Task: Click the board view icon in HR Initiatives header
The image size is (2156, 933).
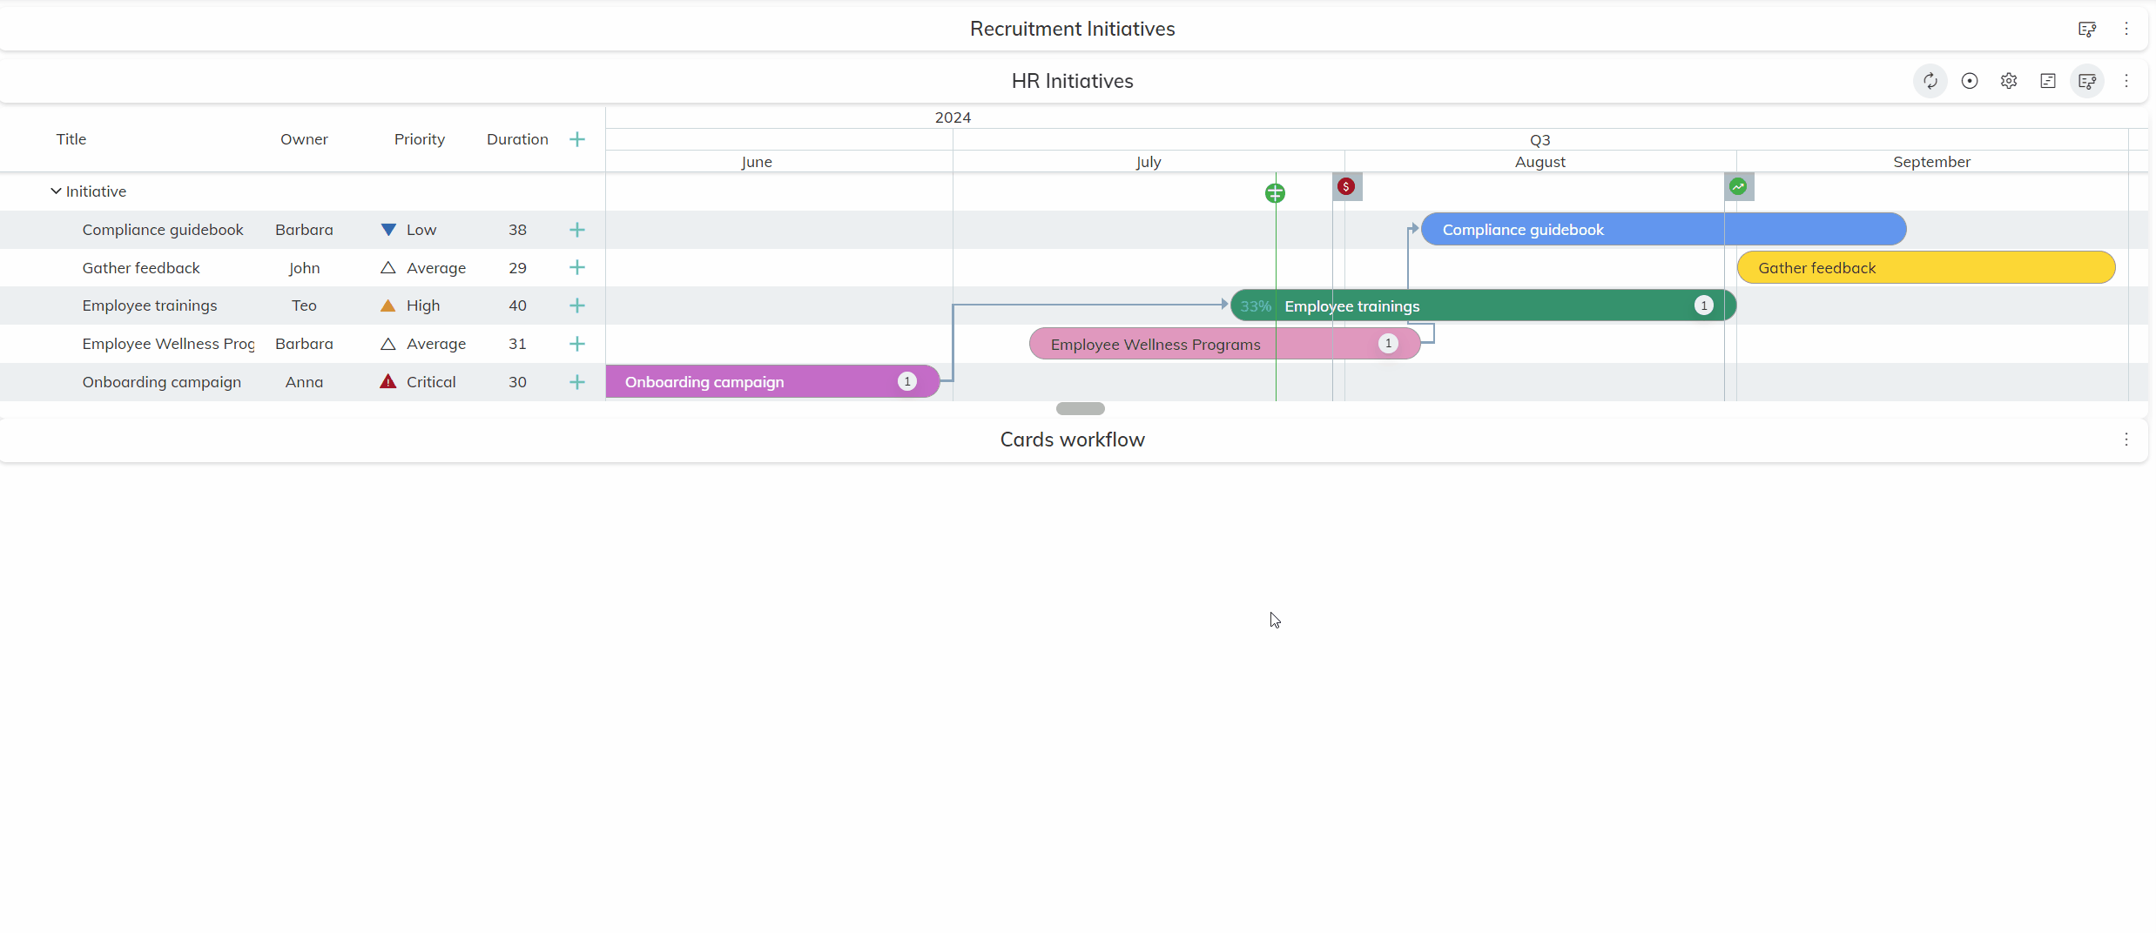Action: pyautogui.click(x=2087, y=81)
